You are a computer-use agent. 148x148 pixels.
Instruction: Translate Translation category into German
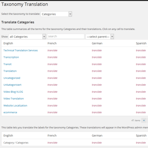click(x=97, y=71)
